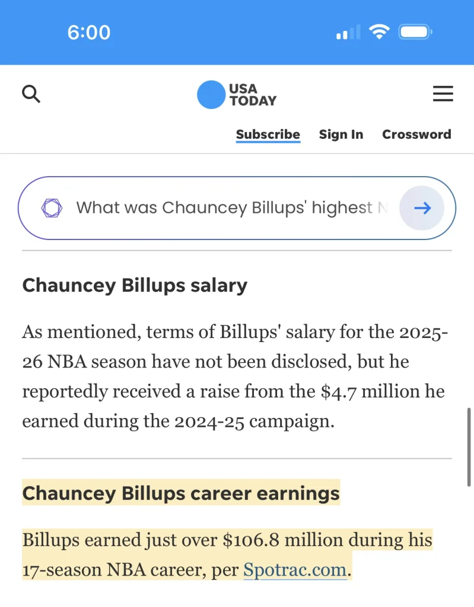
Task: Open the Sign In link
Action: (x=341, y=135)
